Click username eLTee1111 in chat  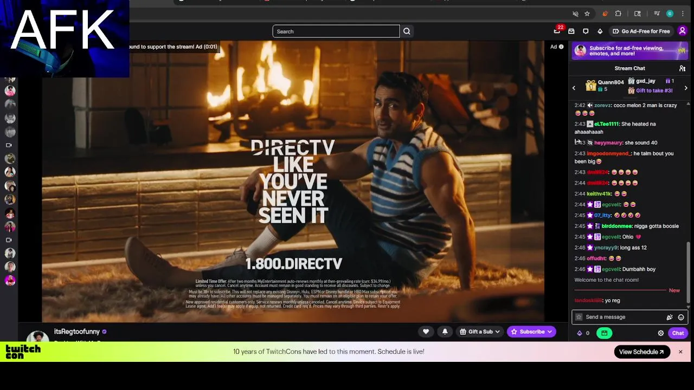(606, 124)
